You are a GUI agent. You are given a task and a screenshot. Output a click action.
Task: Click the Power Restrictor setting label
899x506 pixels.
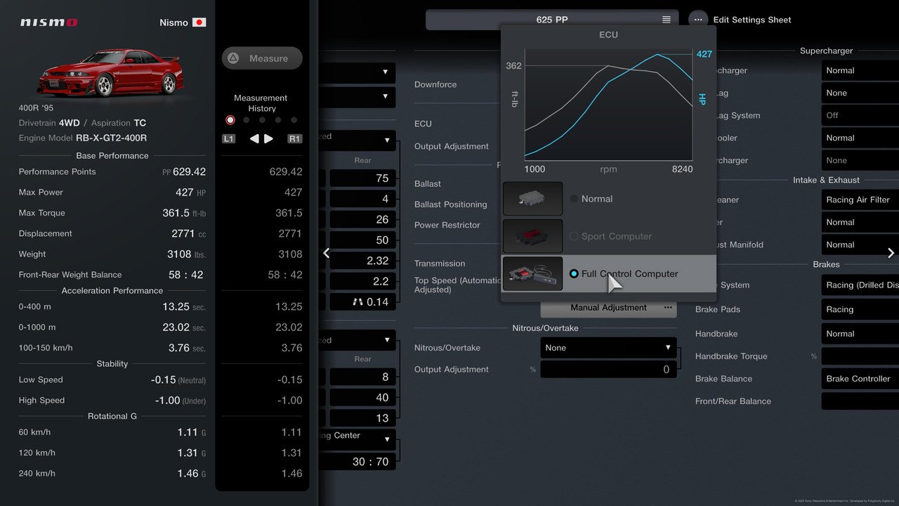coord(447,225)
